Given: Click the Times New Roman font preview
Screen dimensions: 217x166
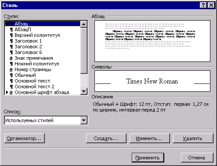Looking at the screenshot, I should [152, 81].
